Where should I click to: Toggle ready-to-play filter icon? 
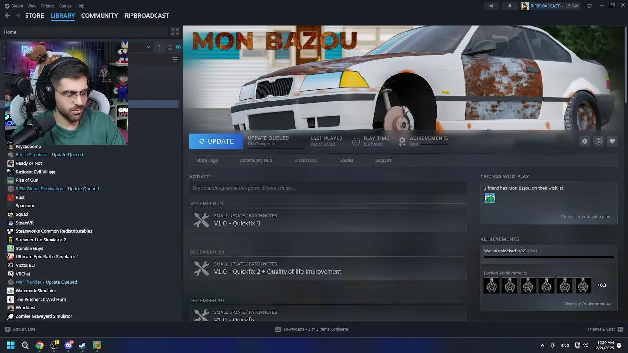178,47
